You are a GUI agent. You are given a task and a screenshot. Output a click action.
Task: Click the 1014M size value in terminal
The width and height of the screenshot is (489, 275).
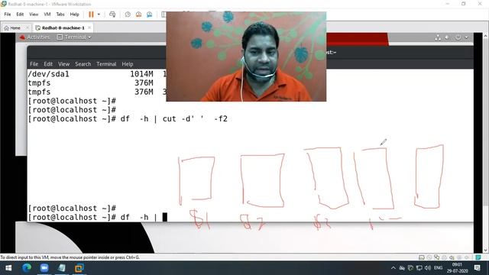141,74
